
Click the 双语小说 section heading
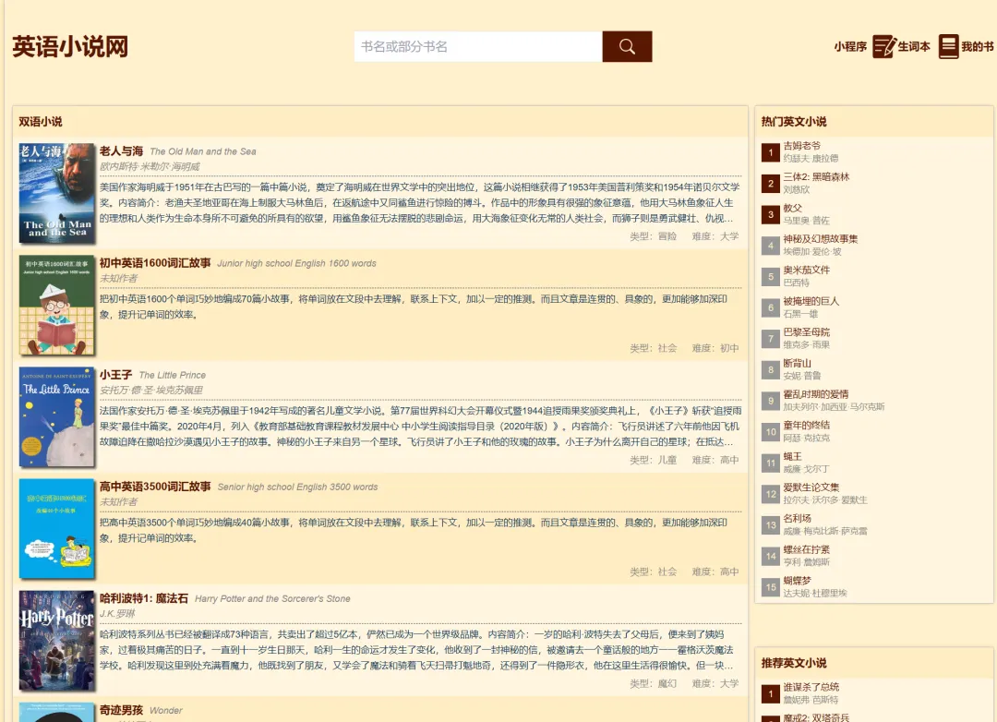[x=40, y=122]
